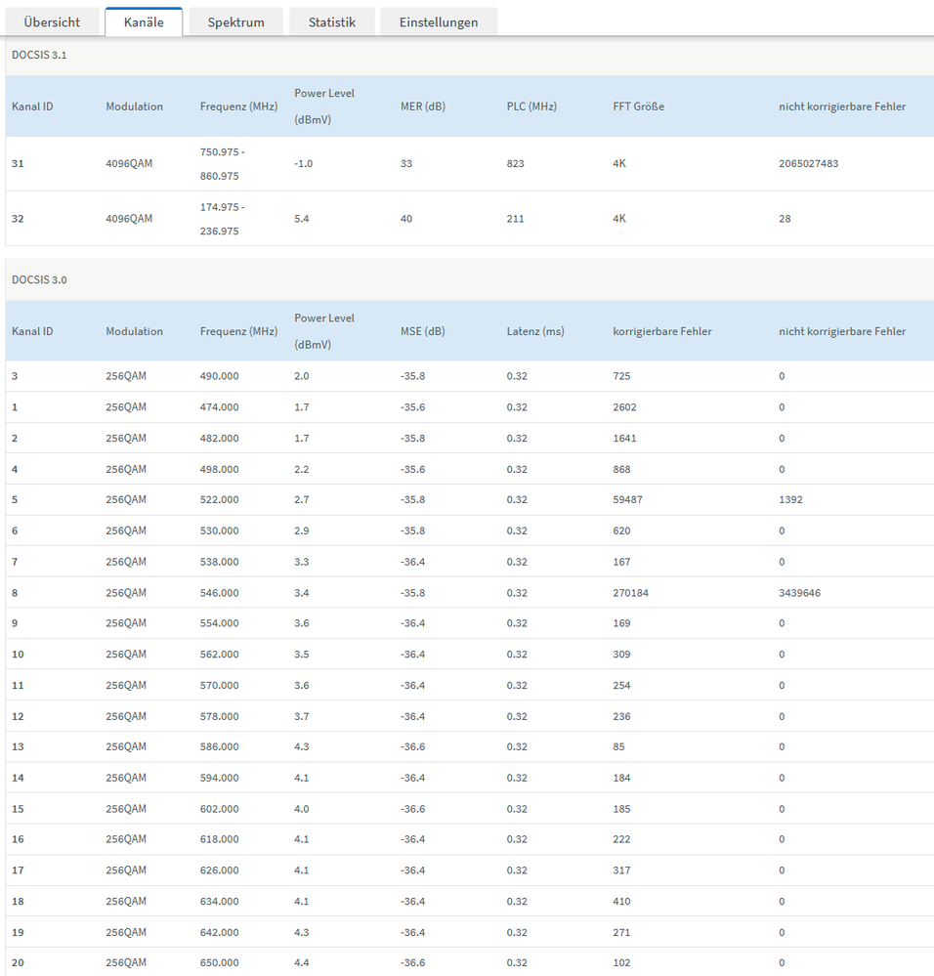Click frequency 618.000 cell
934x976 pixels.
[x=219, y=839]
